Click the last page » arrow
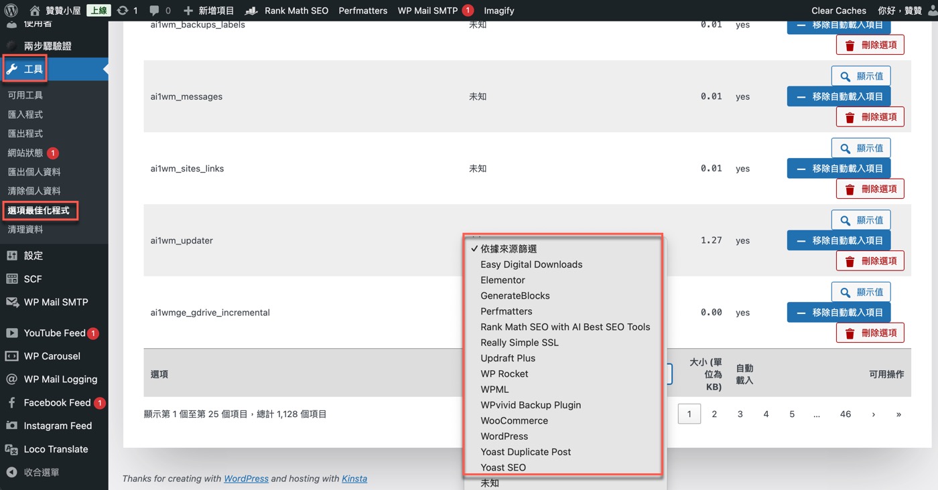 pos(898,414)
